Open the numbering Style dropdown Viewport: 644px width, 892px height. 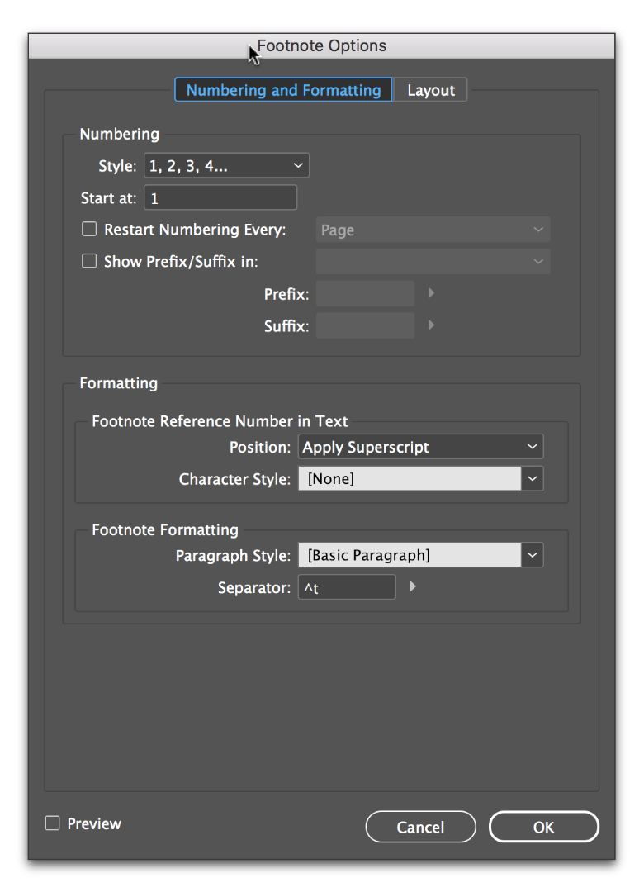coord(226,165)
